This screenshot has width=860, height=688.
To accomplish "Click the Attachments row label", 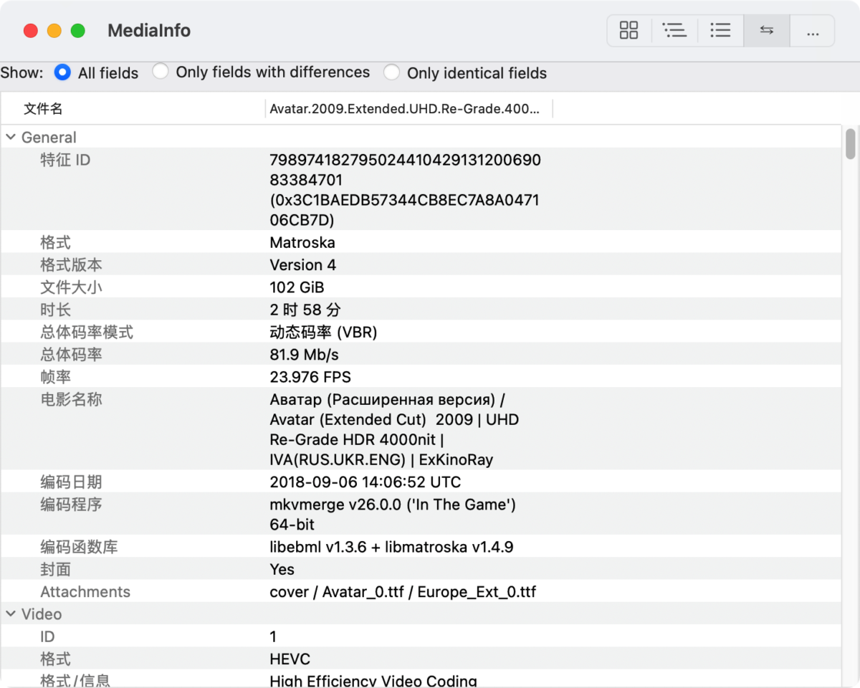I will (x=85, y=592).
